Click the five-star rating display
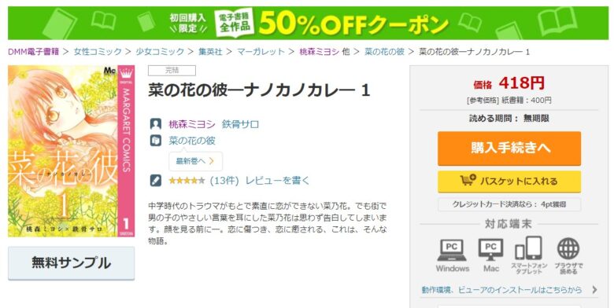The width and height of the screenshot is (614, 308). pos(187,181)
